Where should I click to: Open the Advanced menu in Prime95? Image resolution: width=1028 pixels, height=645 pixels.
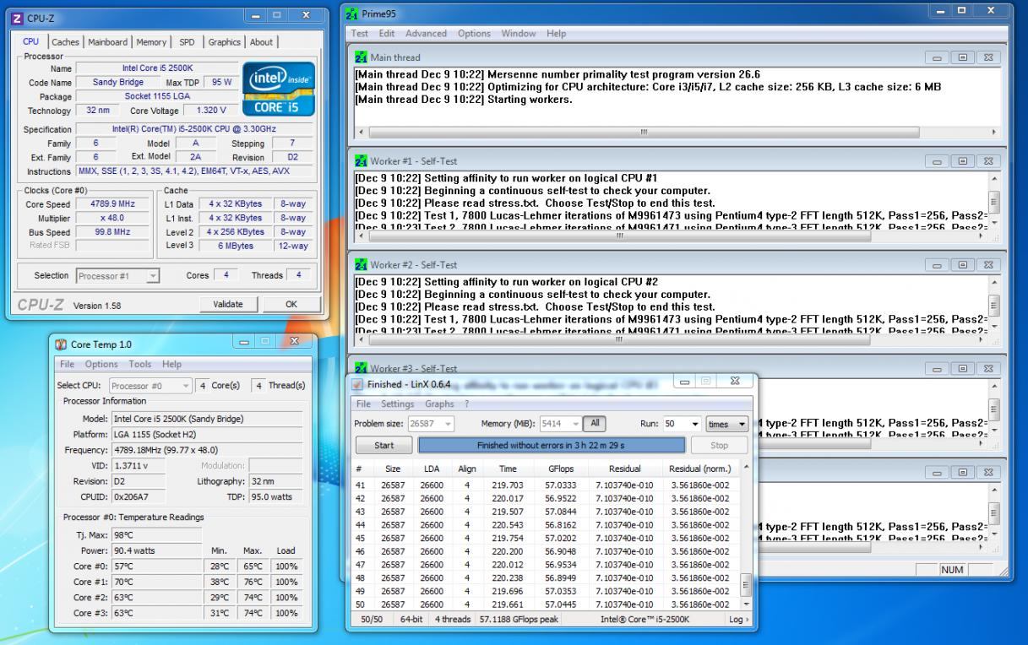click(426, 34)
